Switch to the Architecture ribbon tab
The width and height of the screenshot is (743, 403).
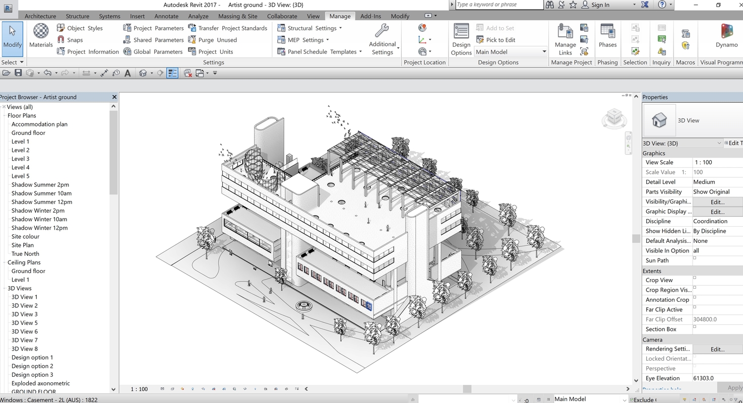tap(40, 16)
